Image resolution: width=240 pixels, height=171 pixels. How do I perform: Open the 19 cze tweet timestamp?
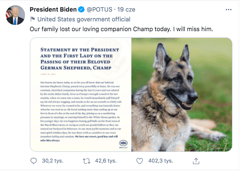tap(126, 9)
